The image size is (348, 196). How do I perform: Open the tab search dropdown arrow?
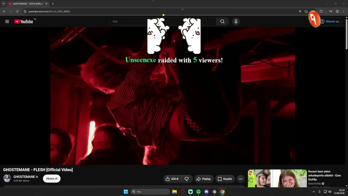pyautogui.click(x=4, y=4)
